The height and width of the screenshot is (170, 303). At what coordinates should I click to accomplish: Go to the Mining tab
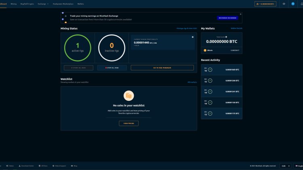point(14,4)
